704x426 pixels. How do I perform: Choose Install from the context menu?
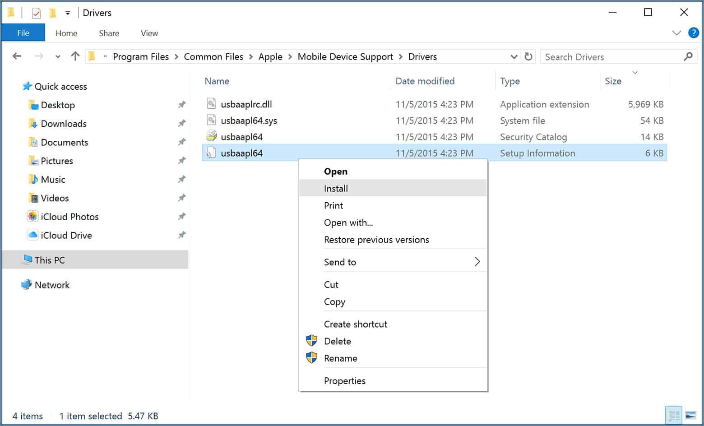pyautogui.click(x=393, y=188)
